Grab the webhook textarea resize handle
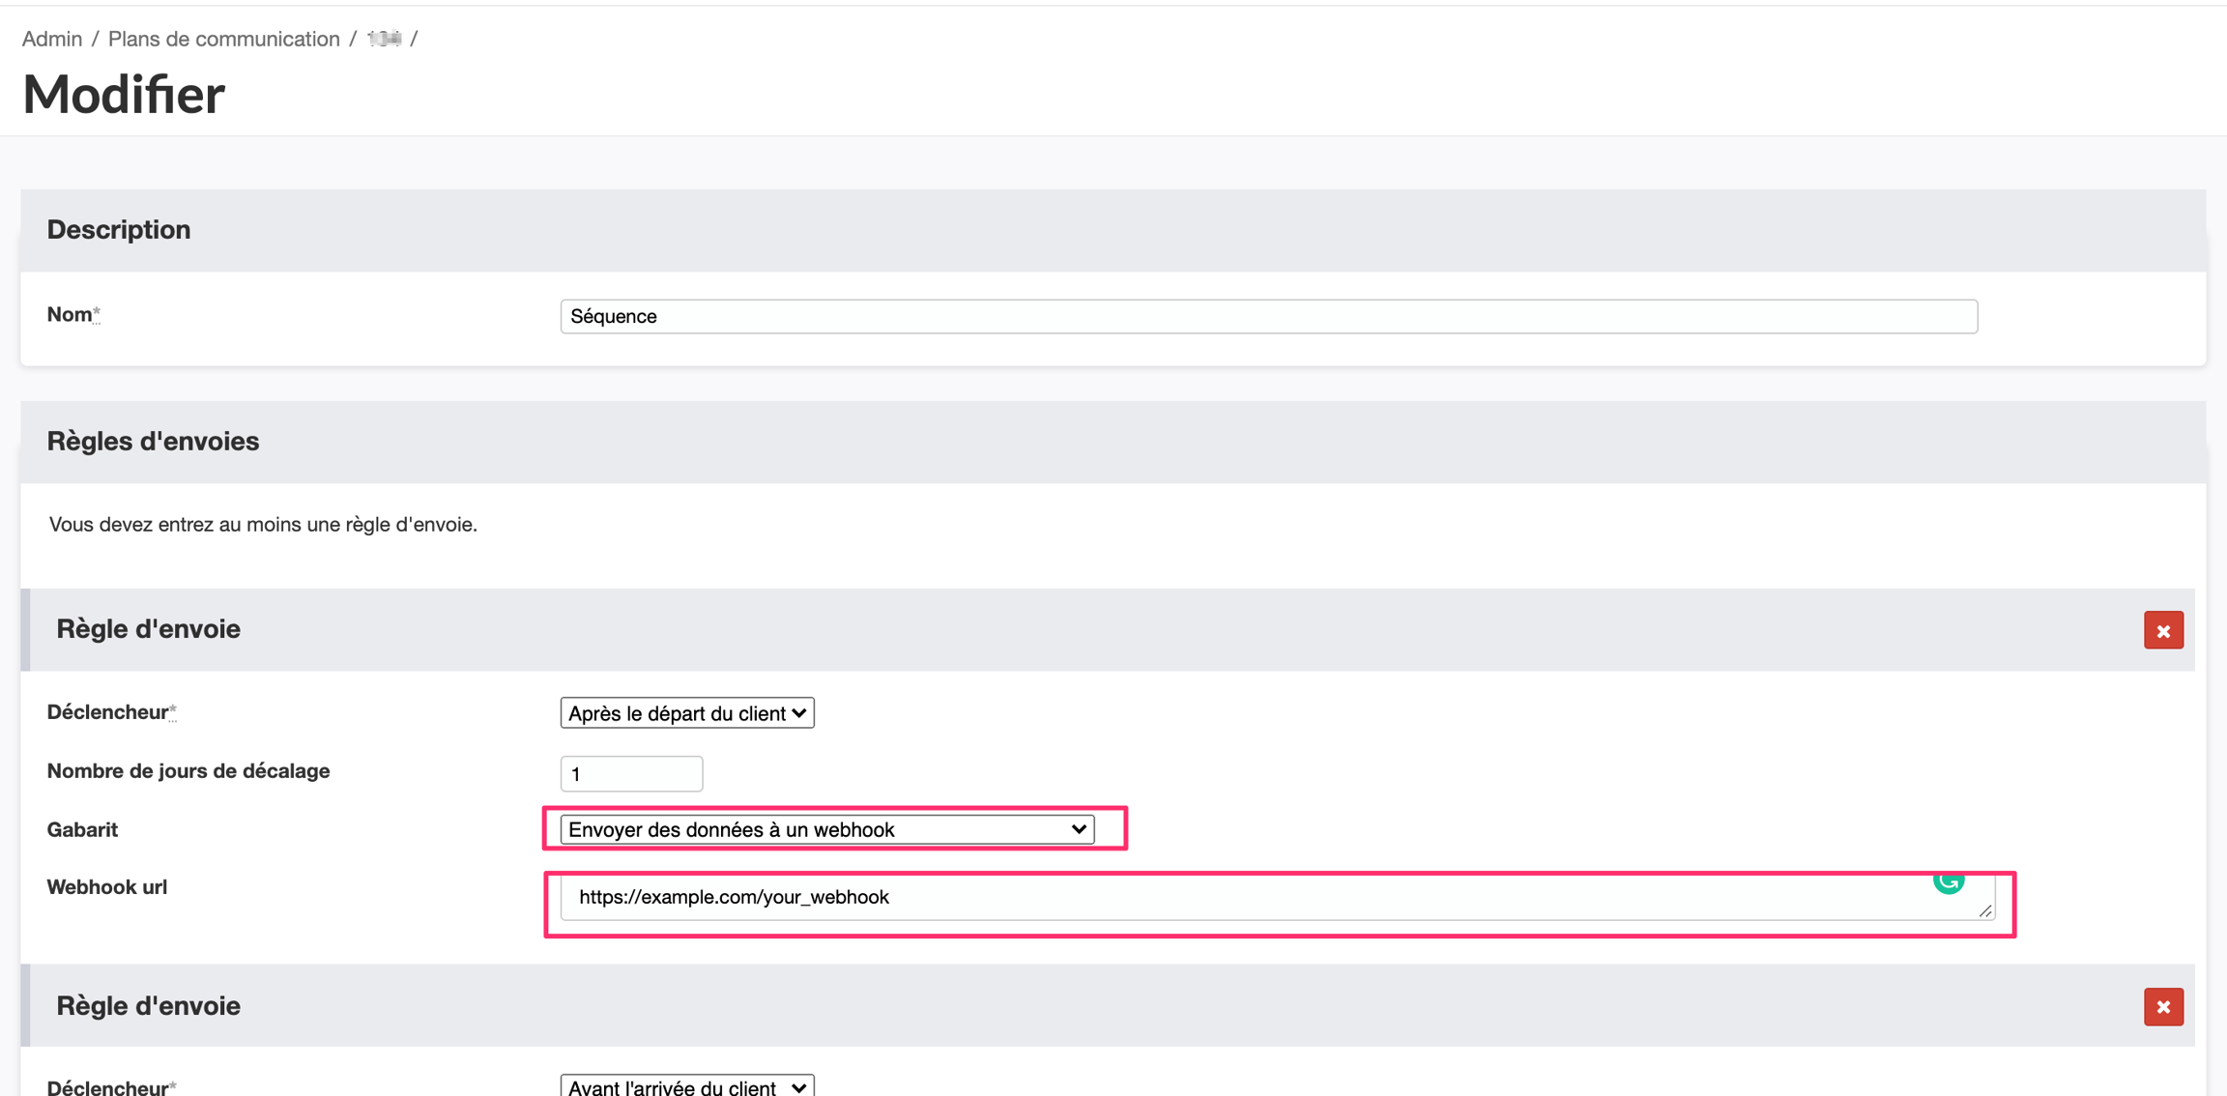The width and height of the screenshot is (2227, 1096). click(x=1984, y=910)
